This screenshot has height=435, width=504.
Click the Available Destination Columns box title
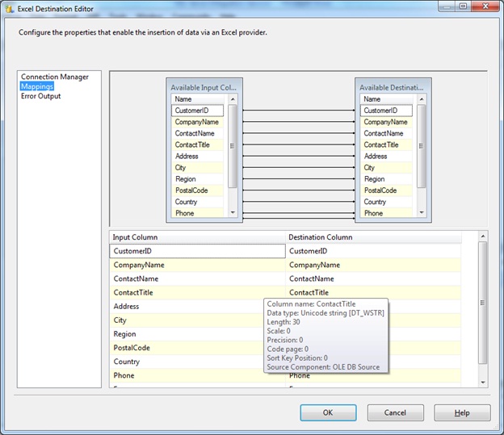(x=392, y=87)
